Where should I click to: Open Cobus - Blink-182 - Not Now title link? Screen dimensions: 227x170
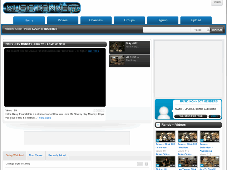[x=187, y=146]
